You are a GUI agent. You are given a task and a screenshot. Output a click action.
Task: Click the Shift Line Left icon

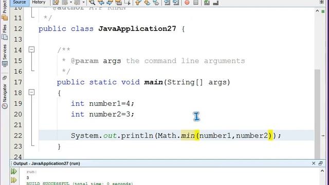(x=167, y=2)
